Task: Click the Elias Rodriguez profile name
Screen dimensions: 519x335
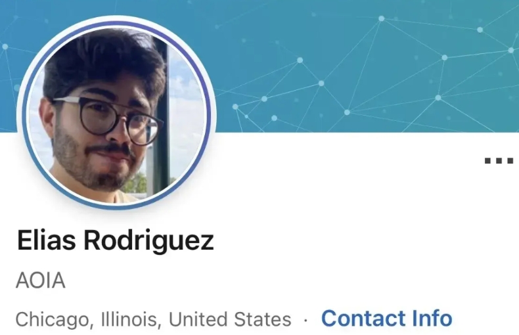Action: 115,240
